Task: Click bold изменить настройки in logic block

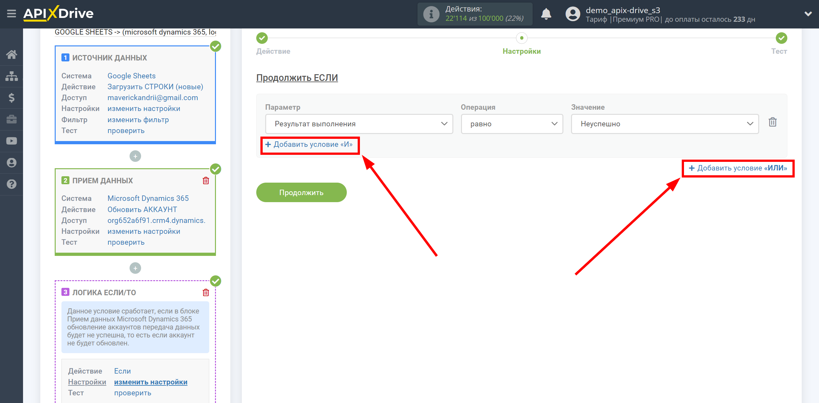Action: click(x=151, y=382)
